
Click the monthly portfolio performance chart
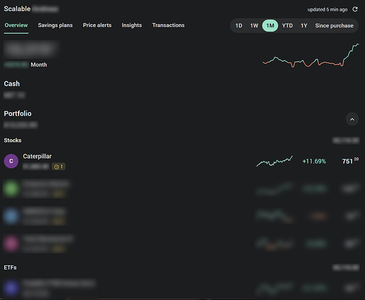311,55
